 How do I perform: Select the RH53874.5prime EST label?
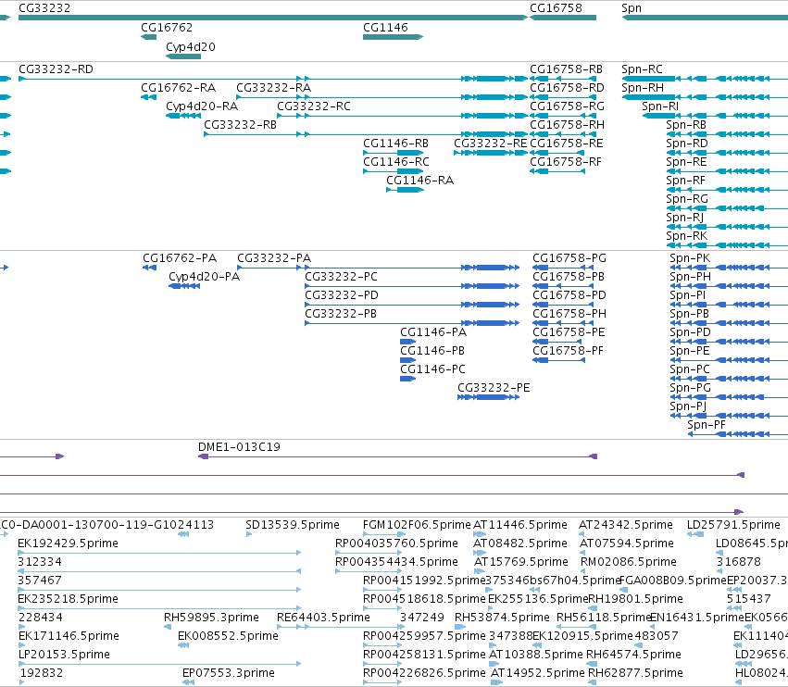pyautogui.click(x=502, y=618)
